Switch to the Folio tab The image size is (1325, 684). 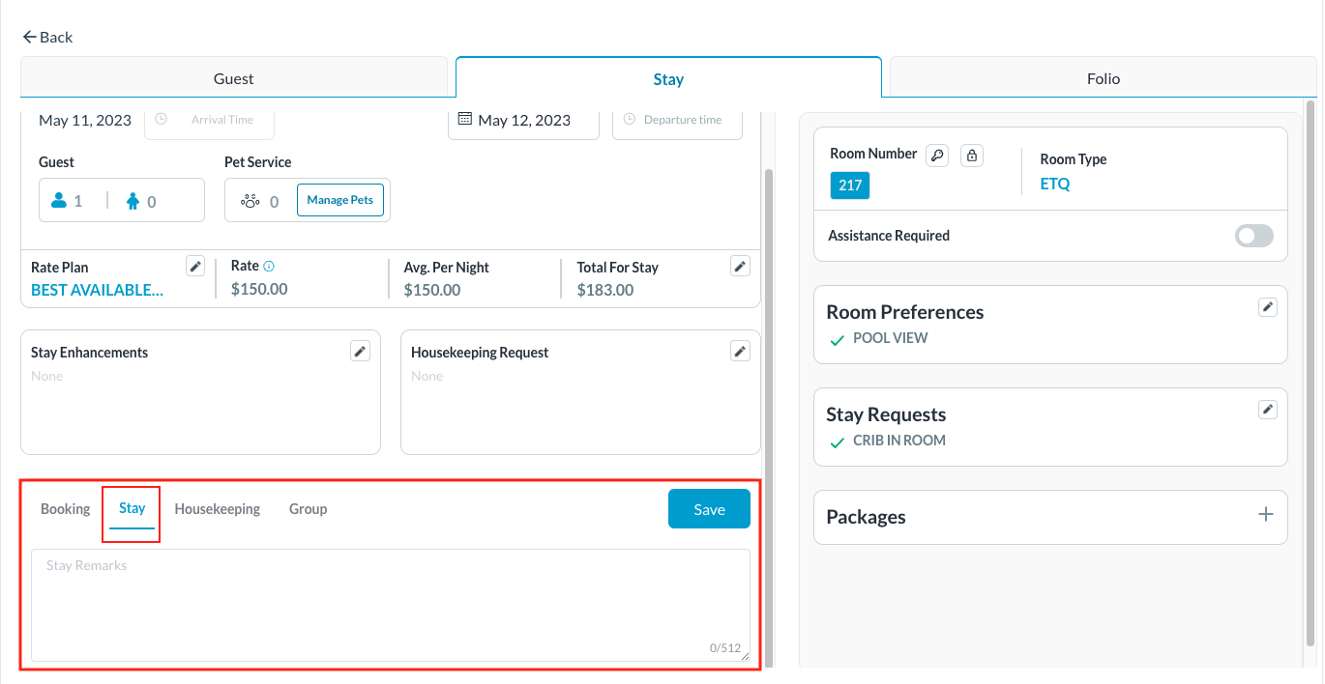click(x=1102, y=78)
